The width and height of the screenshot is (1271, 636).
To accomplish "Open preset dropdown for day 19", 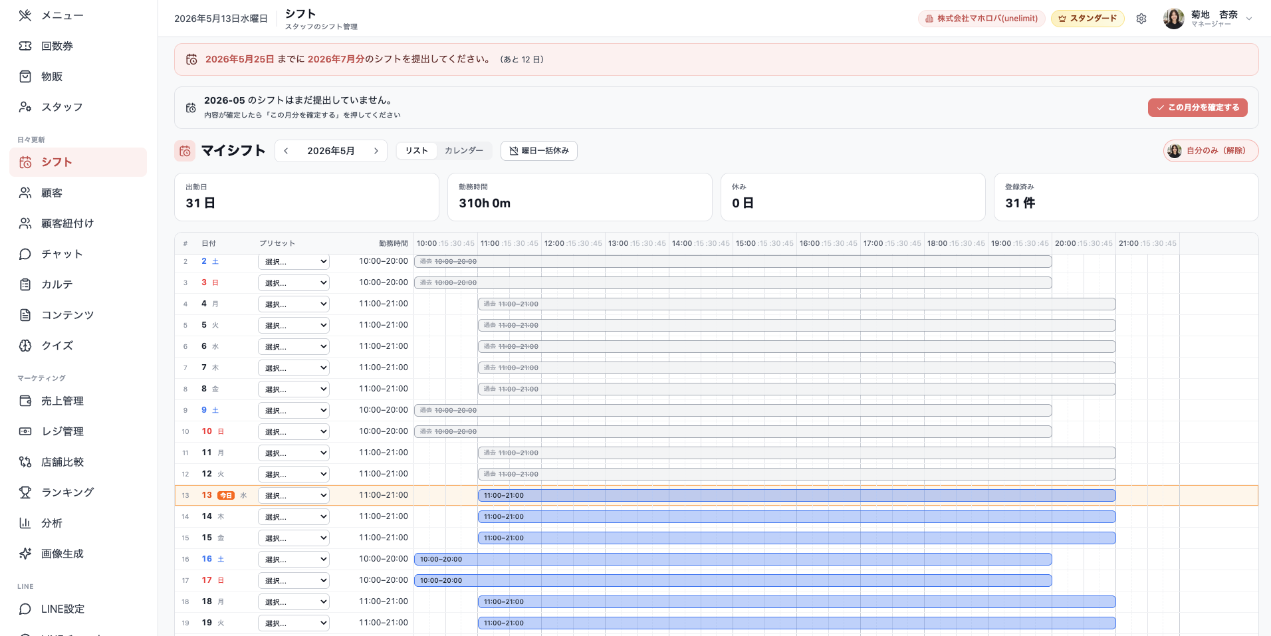I will point(294,623).
